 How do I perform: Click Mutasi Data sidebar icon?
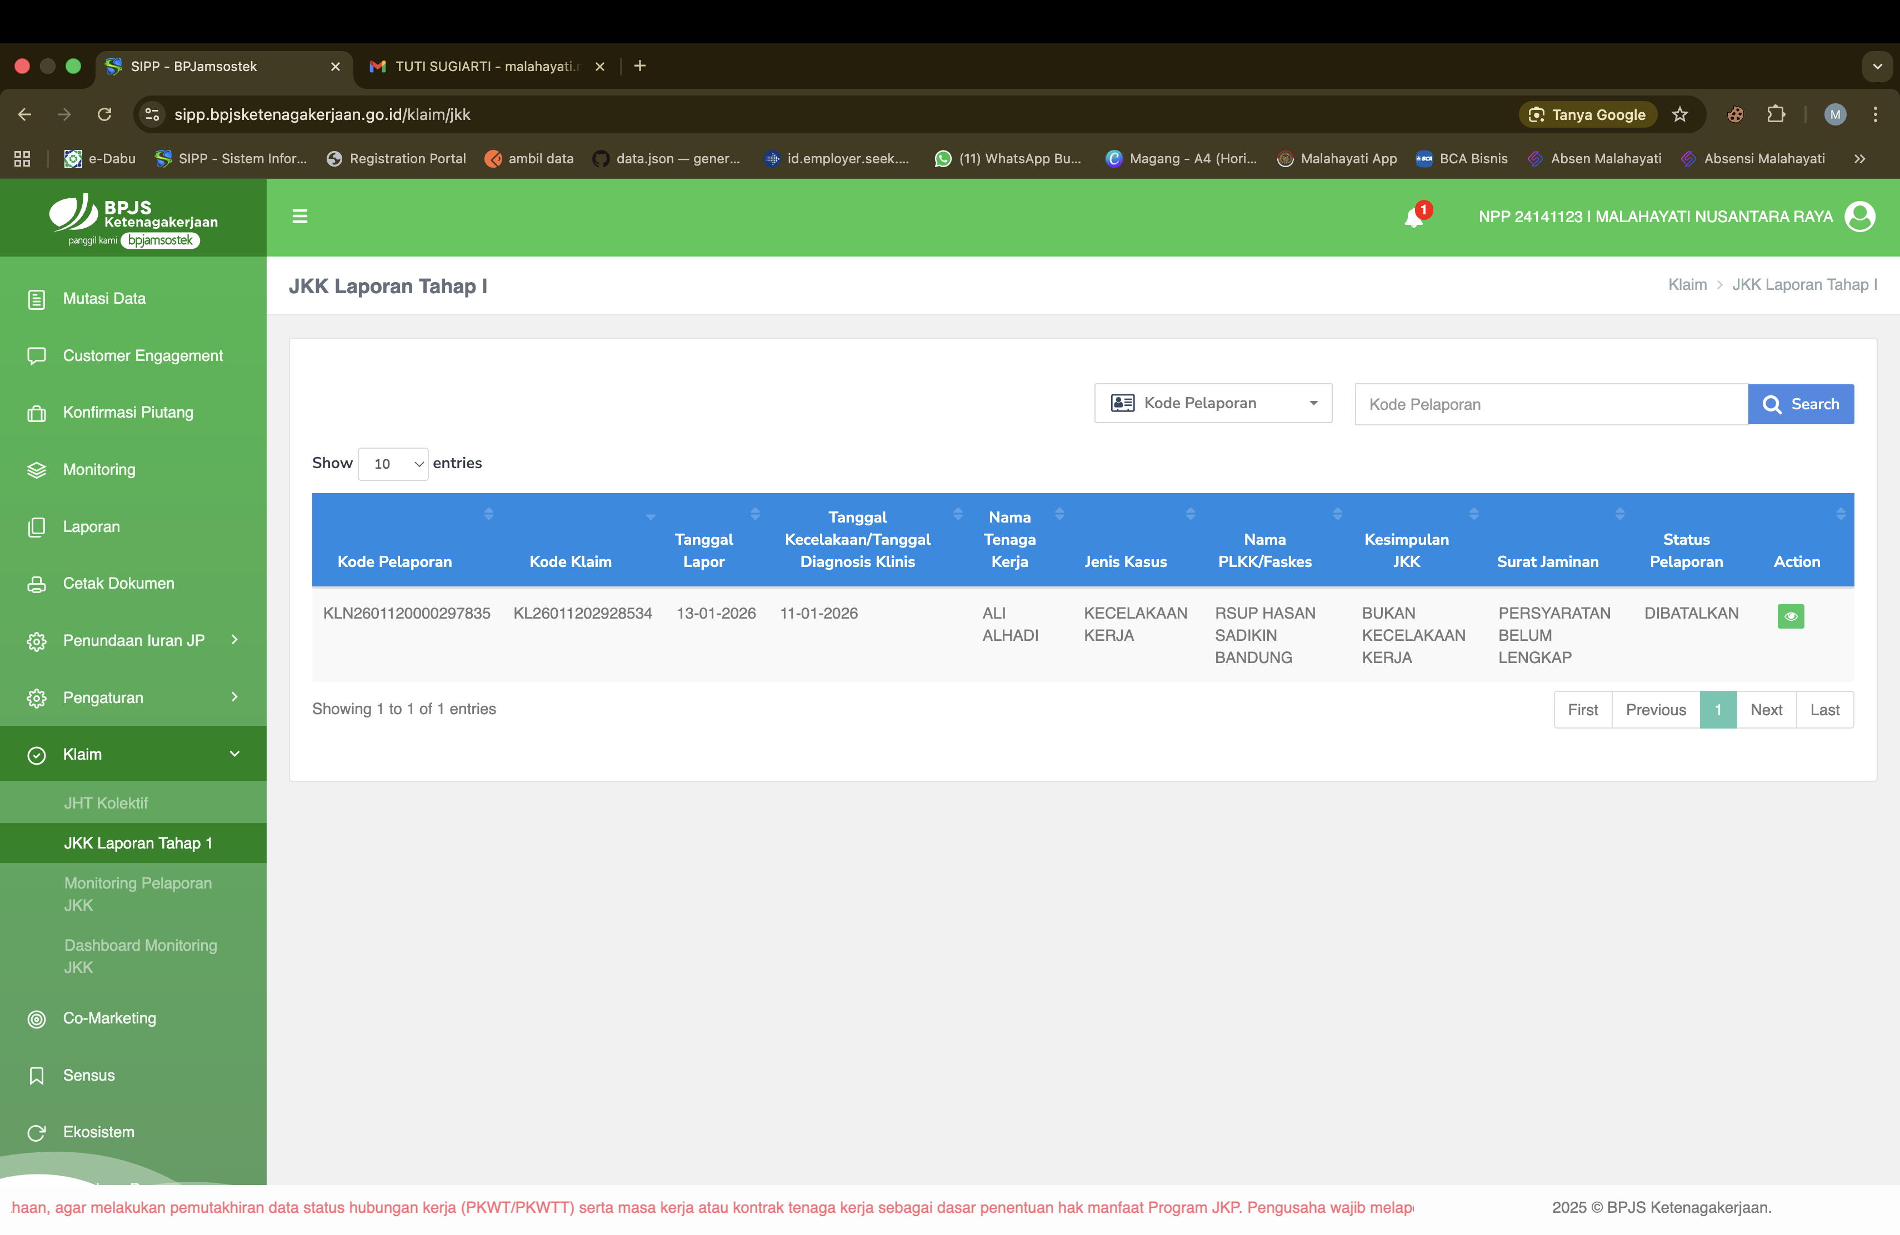[37, 299]
